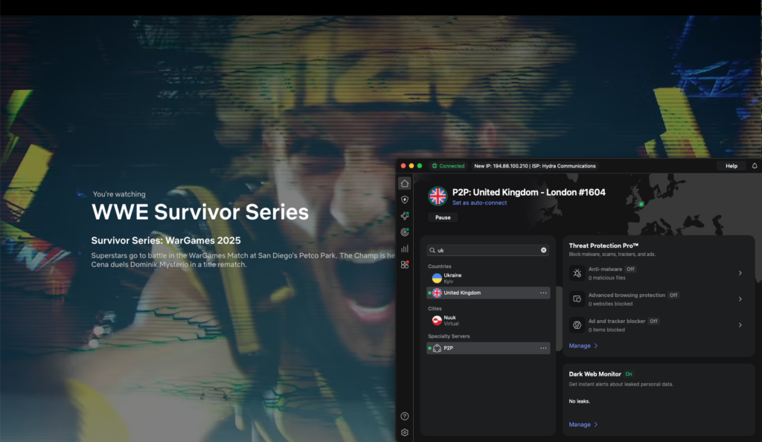Select the P2P specialty server row
The width and height of the screenshot is (762, 442).
tap(488, 348)
